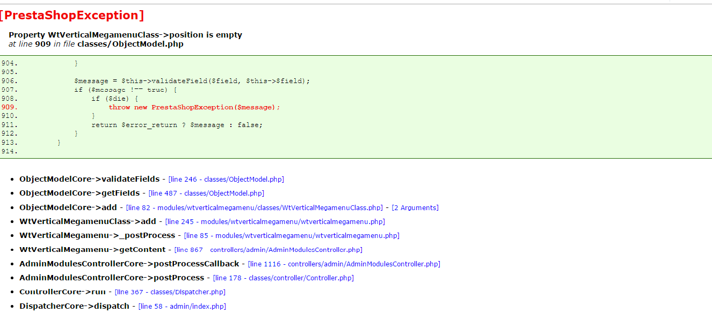Click the 'AdminModulesControllerCore->postProcessCallback' trace entry
Viewport: 712px width, 335px height.
click(129, 264)
